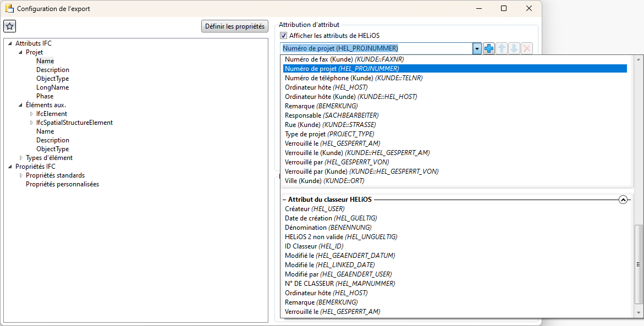Collapse the Éléments aux. tree node
Image resolution: width=644 pixels, height=326 pixels.
click(20, 105)
